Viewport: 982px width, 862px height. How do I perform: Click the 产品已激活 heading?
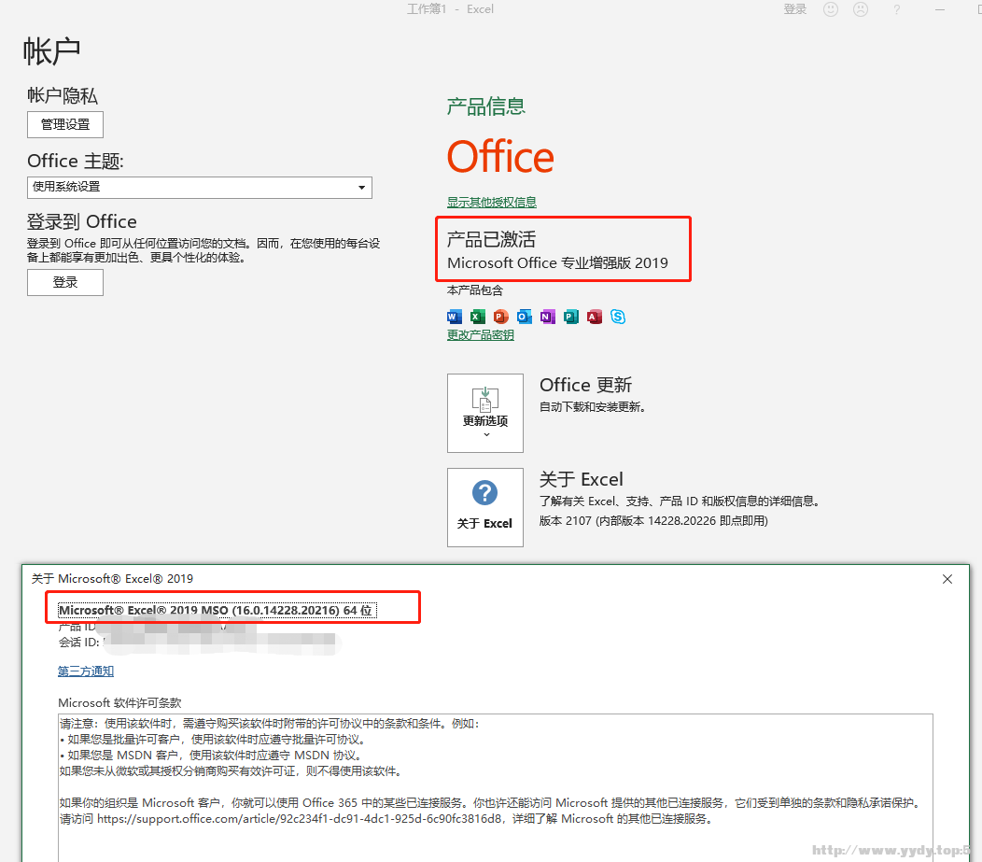coord(492,239)
